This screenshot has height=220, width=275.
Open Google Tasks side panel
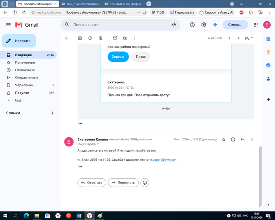click(x=268, y=65)
